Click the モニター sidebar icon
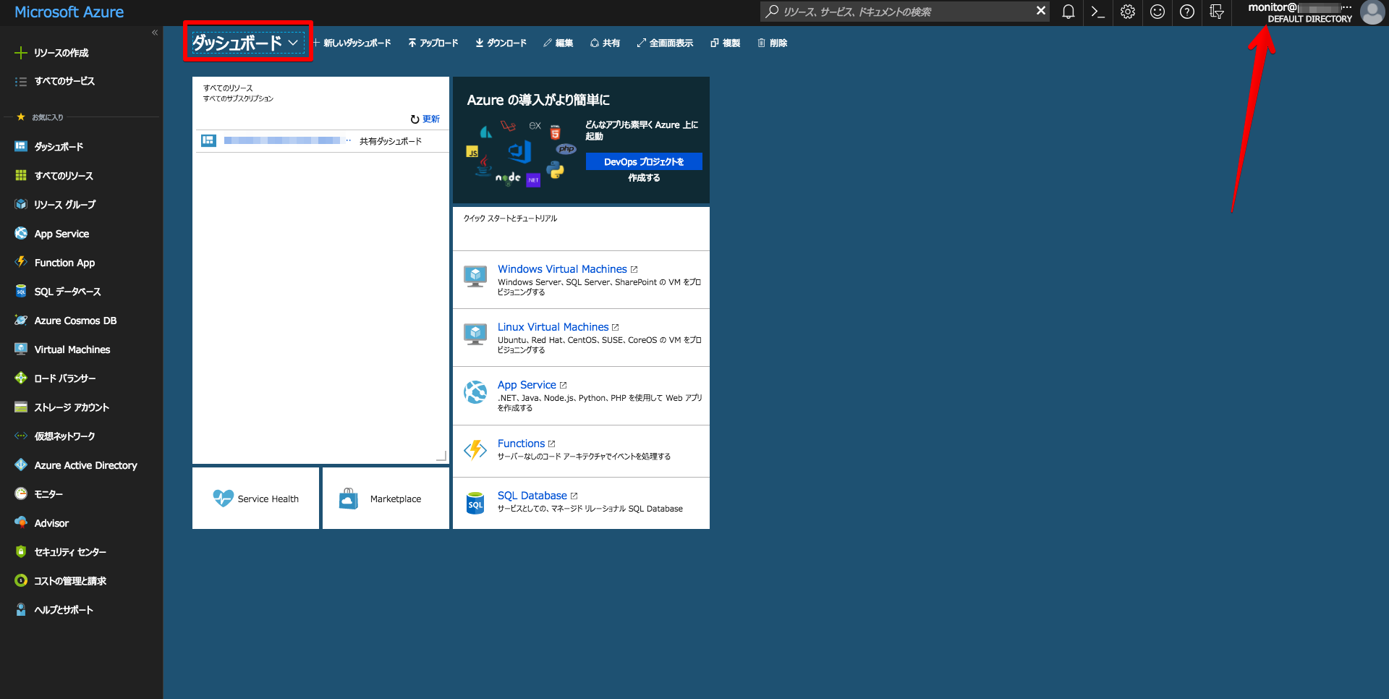 click(21, 493)
